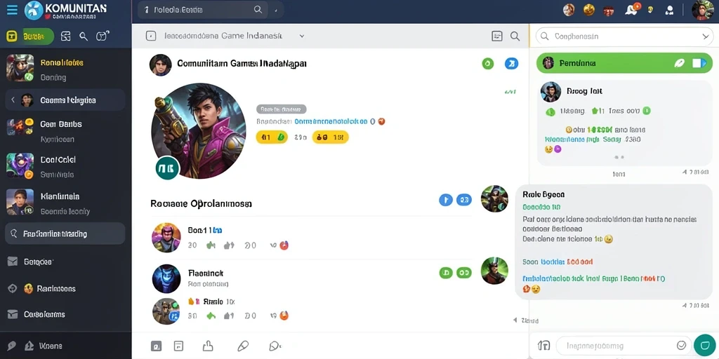The height and width of the screenshot is (359, 719).
Task: Collapse the Caoma Nelagtea sidebar row chevron
Action: point(13,100)
